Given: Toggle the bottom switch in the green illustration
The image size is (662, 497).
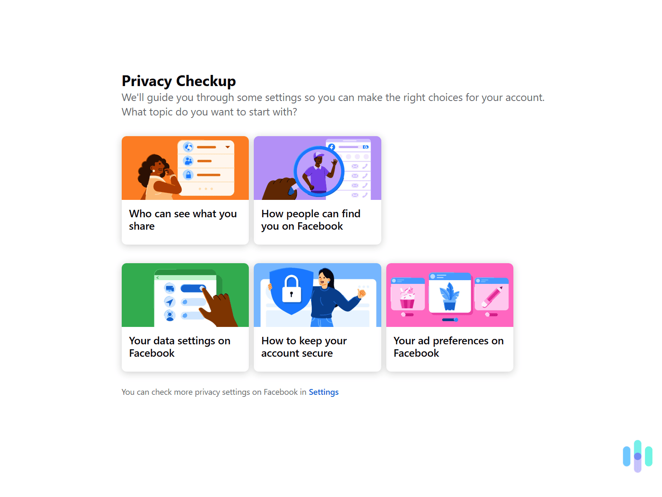Looking at the screenshot, I should click(x=194, y=316).
